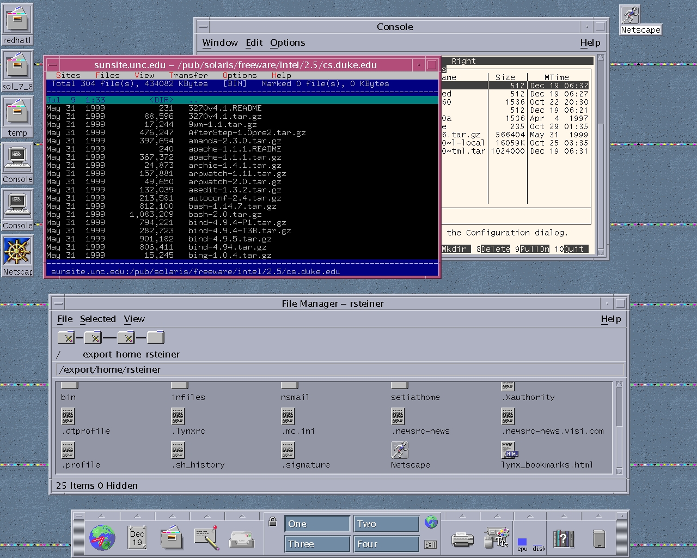Switch to workspace Two

pos(387,524)
